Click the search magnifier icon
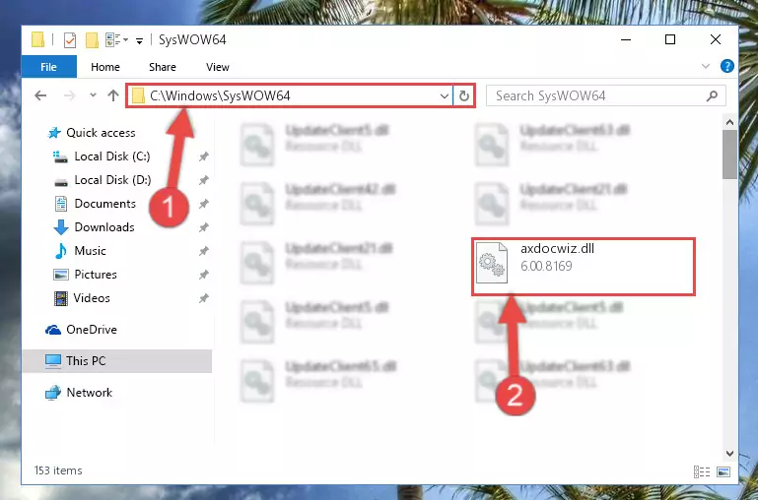Image resolution: width=758 pixels, height=500 pixels. pyautogui.click(x=712, y=96)
